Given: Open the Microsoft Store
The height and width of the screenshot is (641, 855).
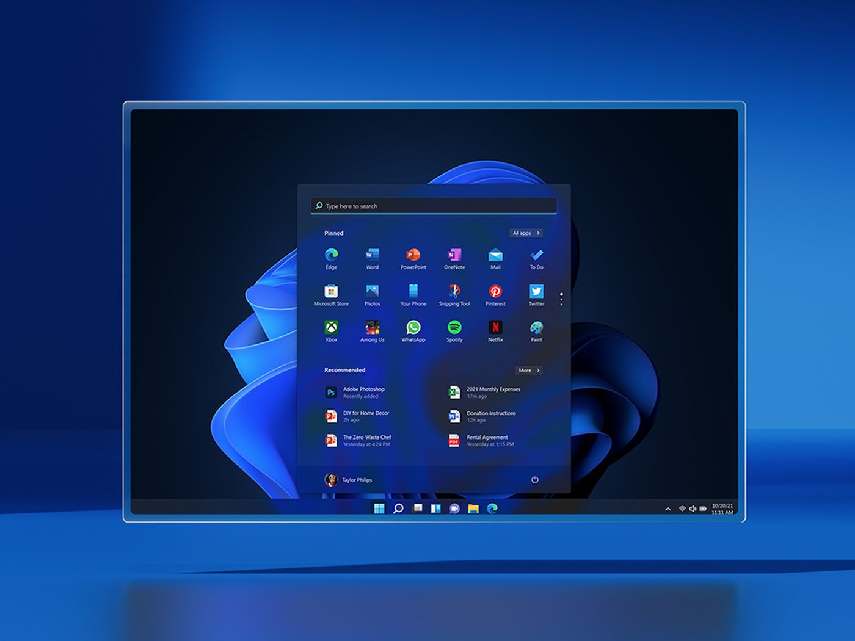Looking at the screenshot, I should 332,292.
